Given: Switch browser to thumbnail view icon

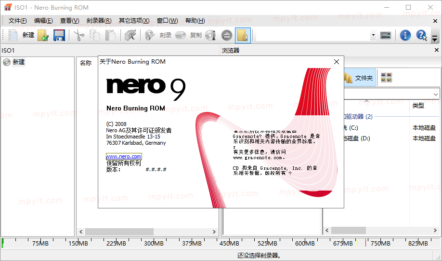Looking at the screenshot, I should (x=386, y=77).
